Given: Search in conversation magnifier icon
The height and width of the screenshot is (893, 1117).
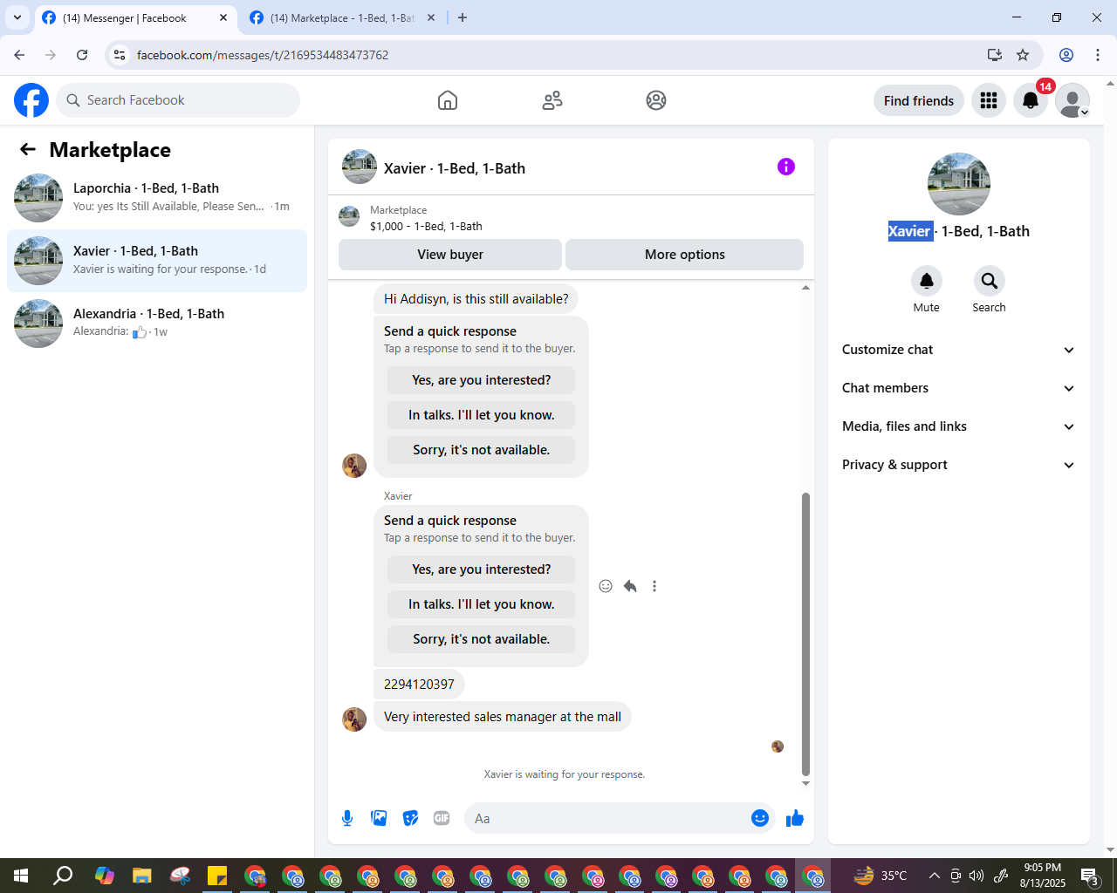Looking at the screenshot, I should point(989,281).
